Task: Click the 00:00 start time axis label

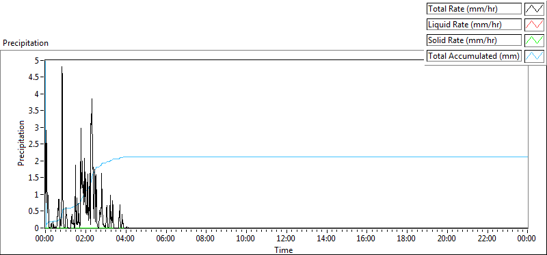Action: (x=45, y=239)
